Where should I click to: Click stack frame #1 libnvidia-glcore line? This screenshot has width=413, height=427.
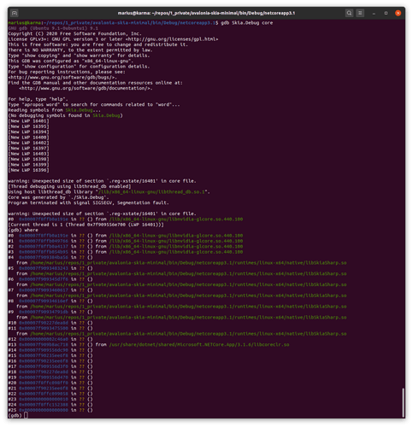pyautogui.click(x=126, y=242)
